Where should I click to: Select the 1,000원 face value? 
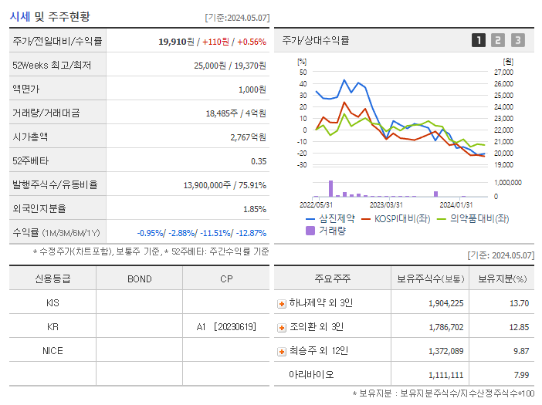click(x=252, y=89)
